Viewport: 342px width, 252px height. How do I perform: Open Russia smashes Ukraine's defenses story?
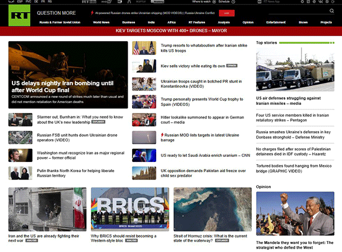point(293,135)
